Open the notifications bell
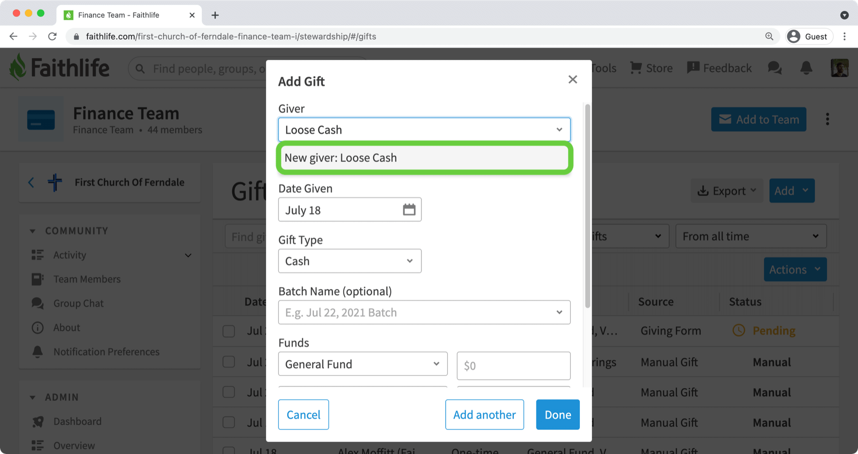 tap(807, 68)
